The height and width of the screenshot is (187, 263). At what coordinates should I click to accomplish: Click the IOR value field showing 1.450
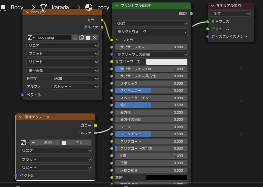tap(151, 156)
